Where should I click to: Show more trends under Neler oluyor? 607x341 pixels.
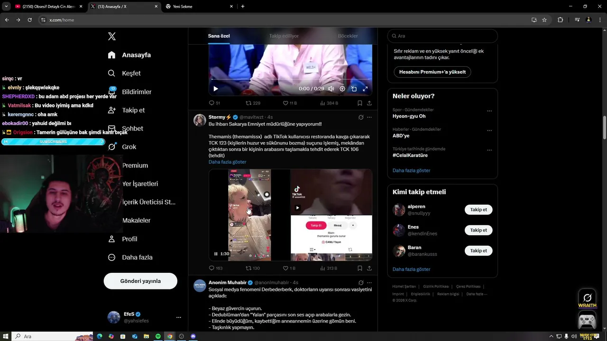(411, 170)
